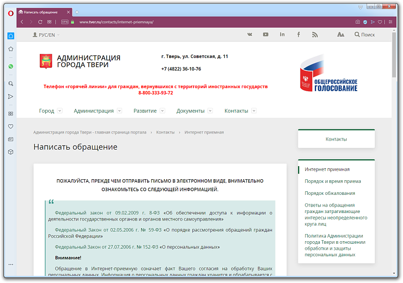Open Speed Dial grid in Opera sidebar
403x283 pixels.
[x=11, y=114]
